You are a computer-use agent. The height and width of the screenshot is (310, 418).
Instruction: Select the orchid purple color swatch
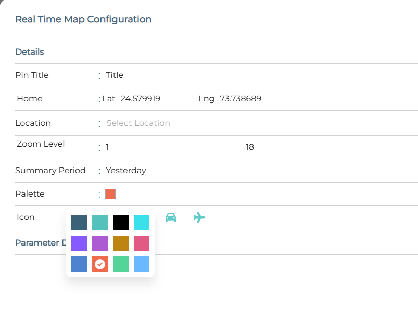click(100, 243)
